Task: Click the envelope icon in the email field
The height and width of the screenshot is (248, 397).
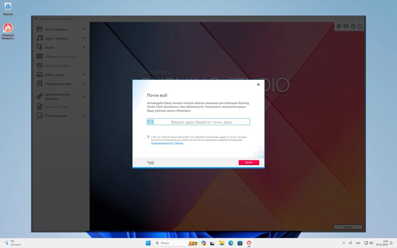Action: pos(150,122)
